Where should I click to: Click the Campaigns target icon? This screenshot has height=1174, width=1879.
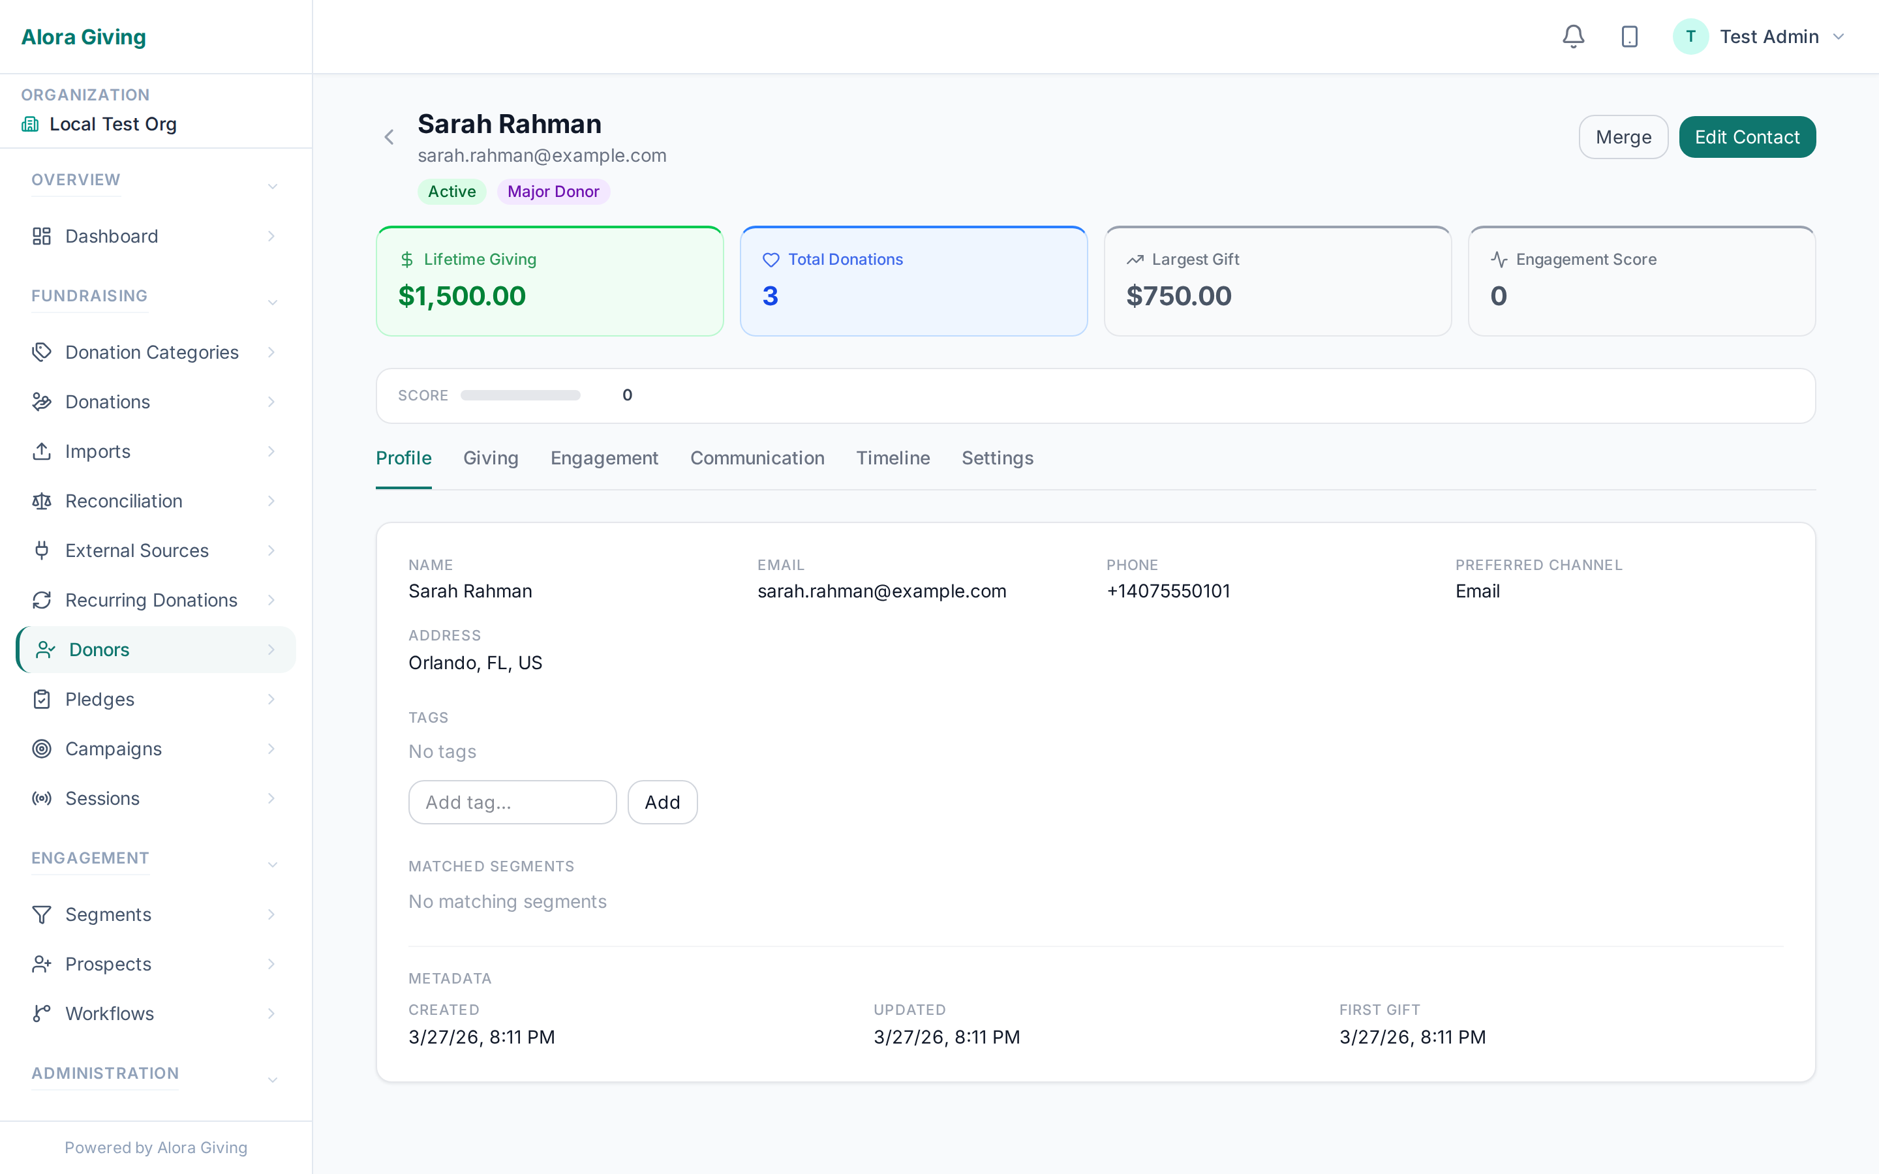42,749
